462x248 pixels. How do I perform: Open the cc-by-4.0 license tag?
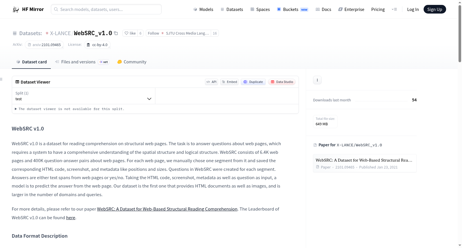coord(97,45)
